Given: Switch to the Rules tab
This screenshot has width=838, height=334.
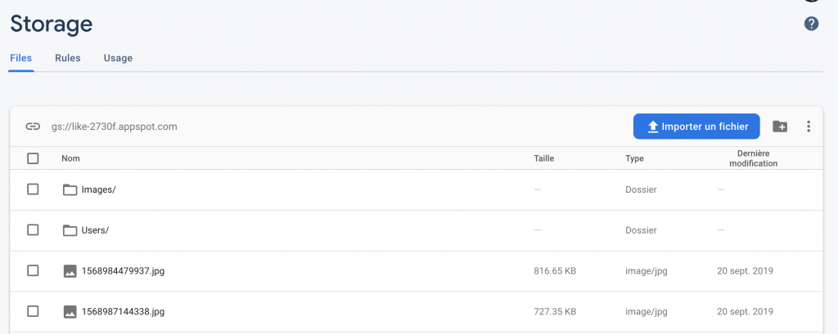Looking at the screenshot, I should pos(68,58).
